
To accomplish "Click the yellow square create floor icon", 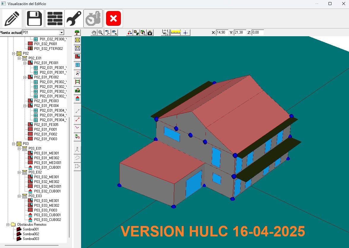I will coord(78,40).
